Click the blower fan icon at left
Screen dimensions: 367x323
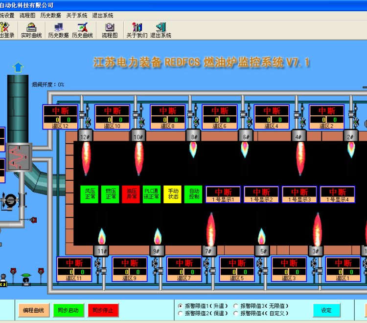point(9,200)
